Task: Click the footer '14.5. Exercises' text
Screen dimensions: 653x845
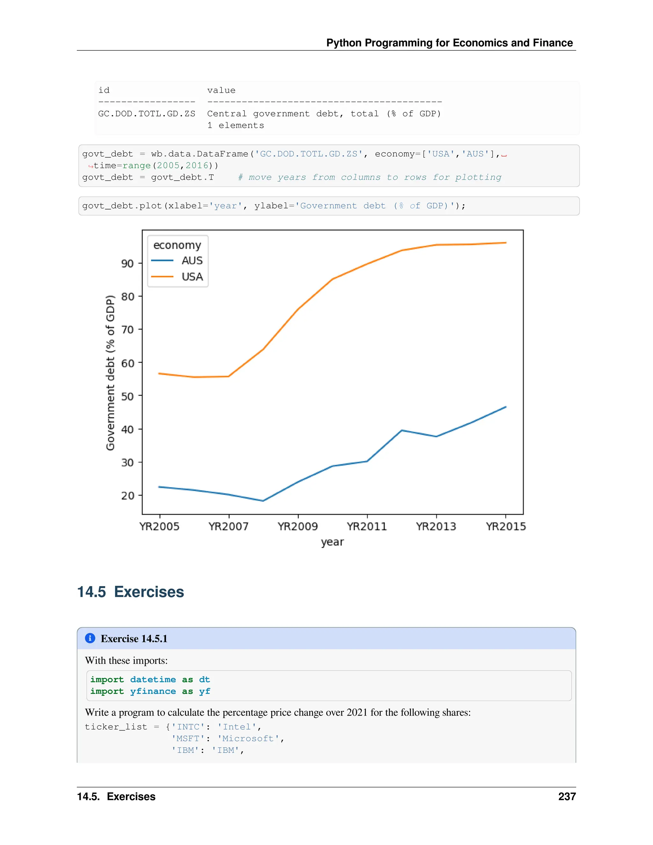Action: 116,796
